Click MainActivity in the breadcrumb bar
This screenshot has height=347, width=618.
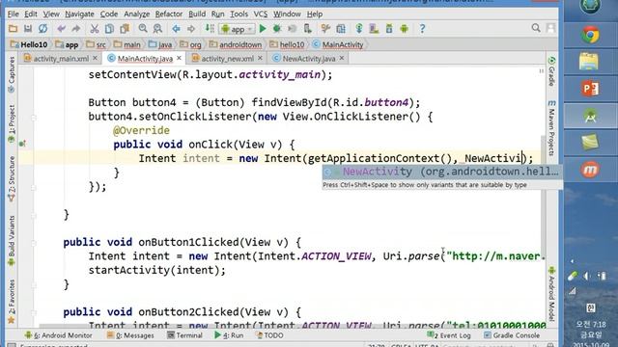[338, 45]
